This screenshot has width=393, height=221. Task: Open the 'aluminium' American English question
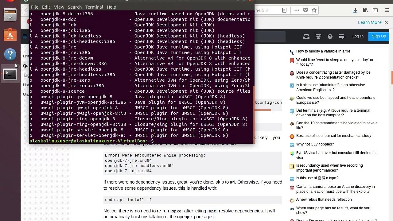pos(330,87)
